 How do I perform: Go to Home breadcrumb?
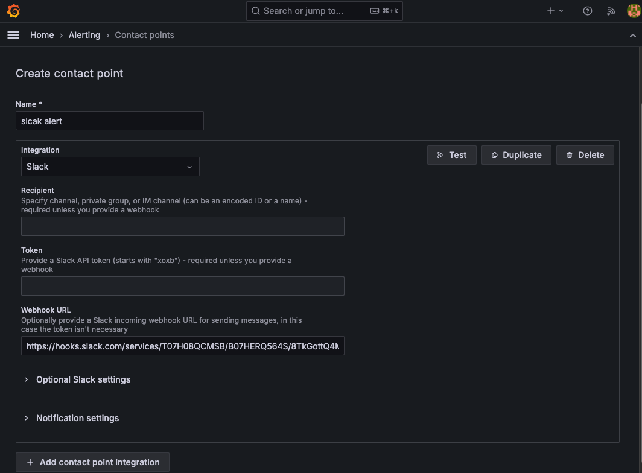pyautogui.click(x=42, y=35)
